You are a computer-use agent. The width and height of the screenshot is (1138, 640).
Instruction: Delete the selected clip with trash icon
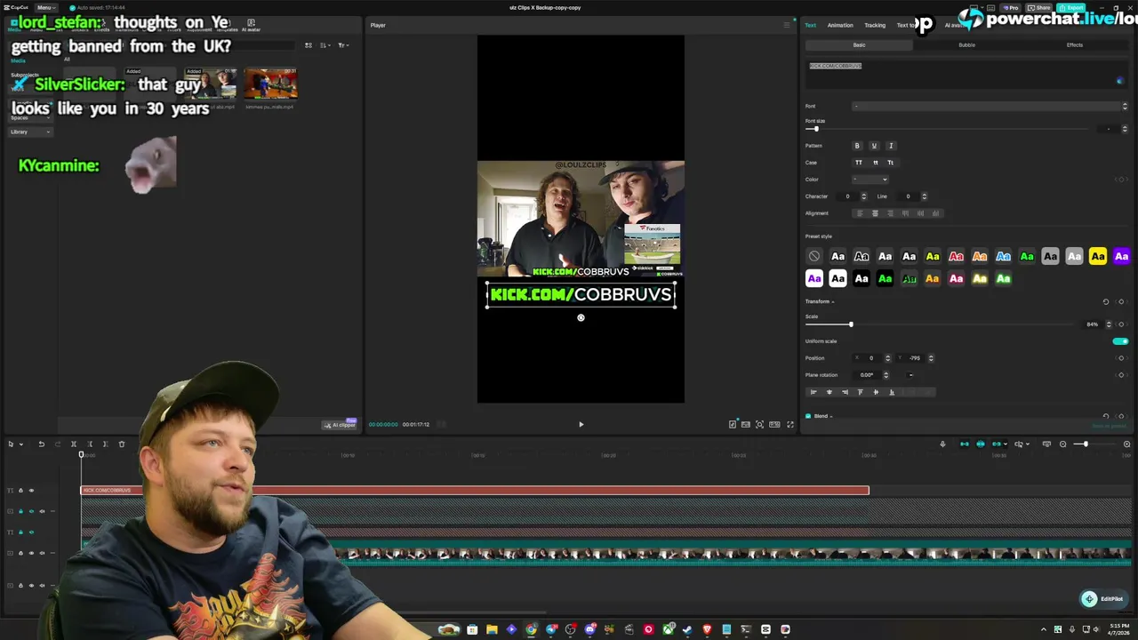pyautogui.click(x=122, y=444)
